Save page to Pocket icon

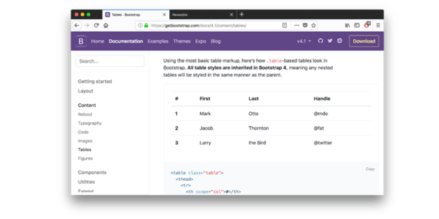305,26
